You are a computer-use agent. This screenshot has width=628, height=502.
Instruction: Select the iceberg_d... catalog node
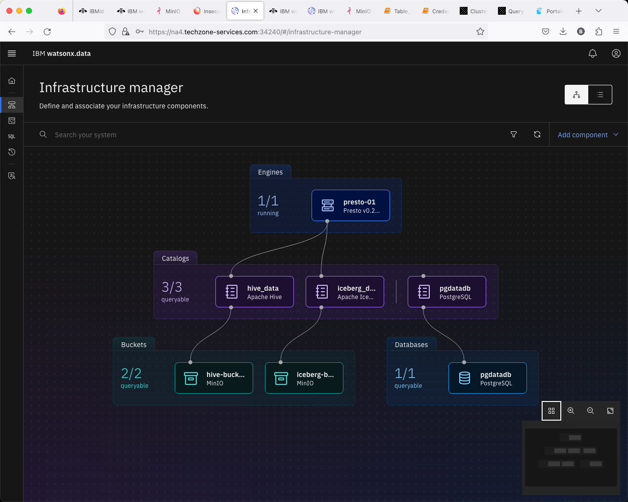pos(345,292)
